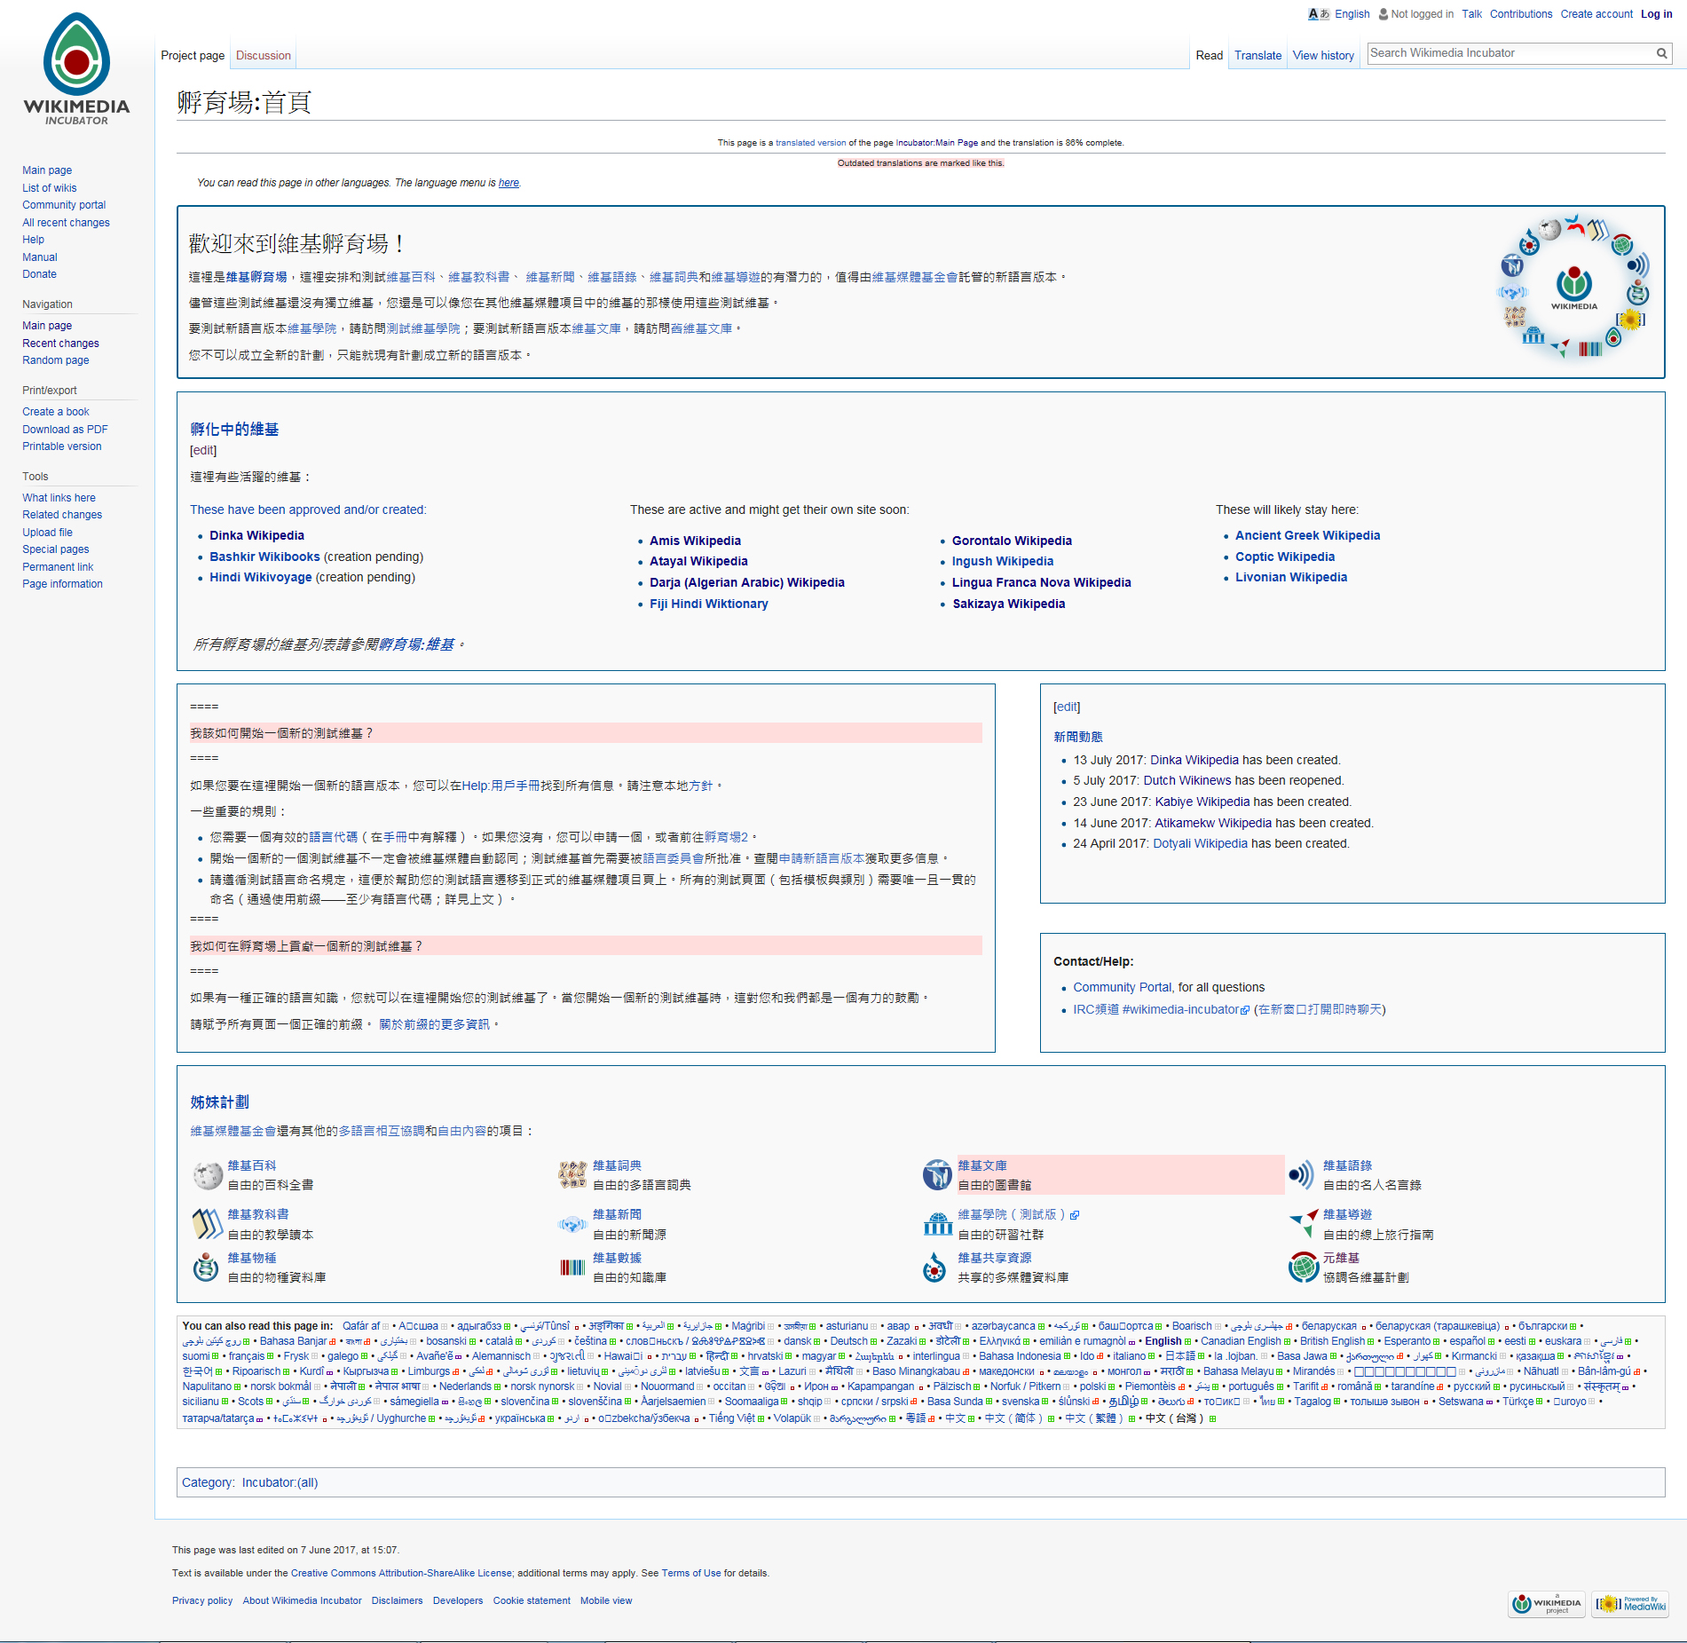Click the not-logged-in user icon
This screenshot has height=1643, width=1687.
click(x=1383, y=14)
